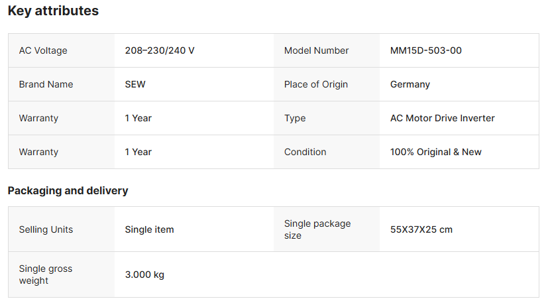Image resolution: width=548 pixels, height=303 pixels.
Task: Select the Single package size label
Action: (x=317, y=229)
